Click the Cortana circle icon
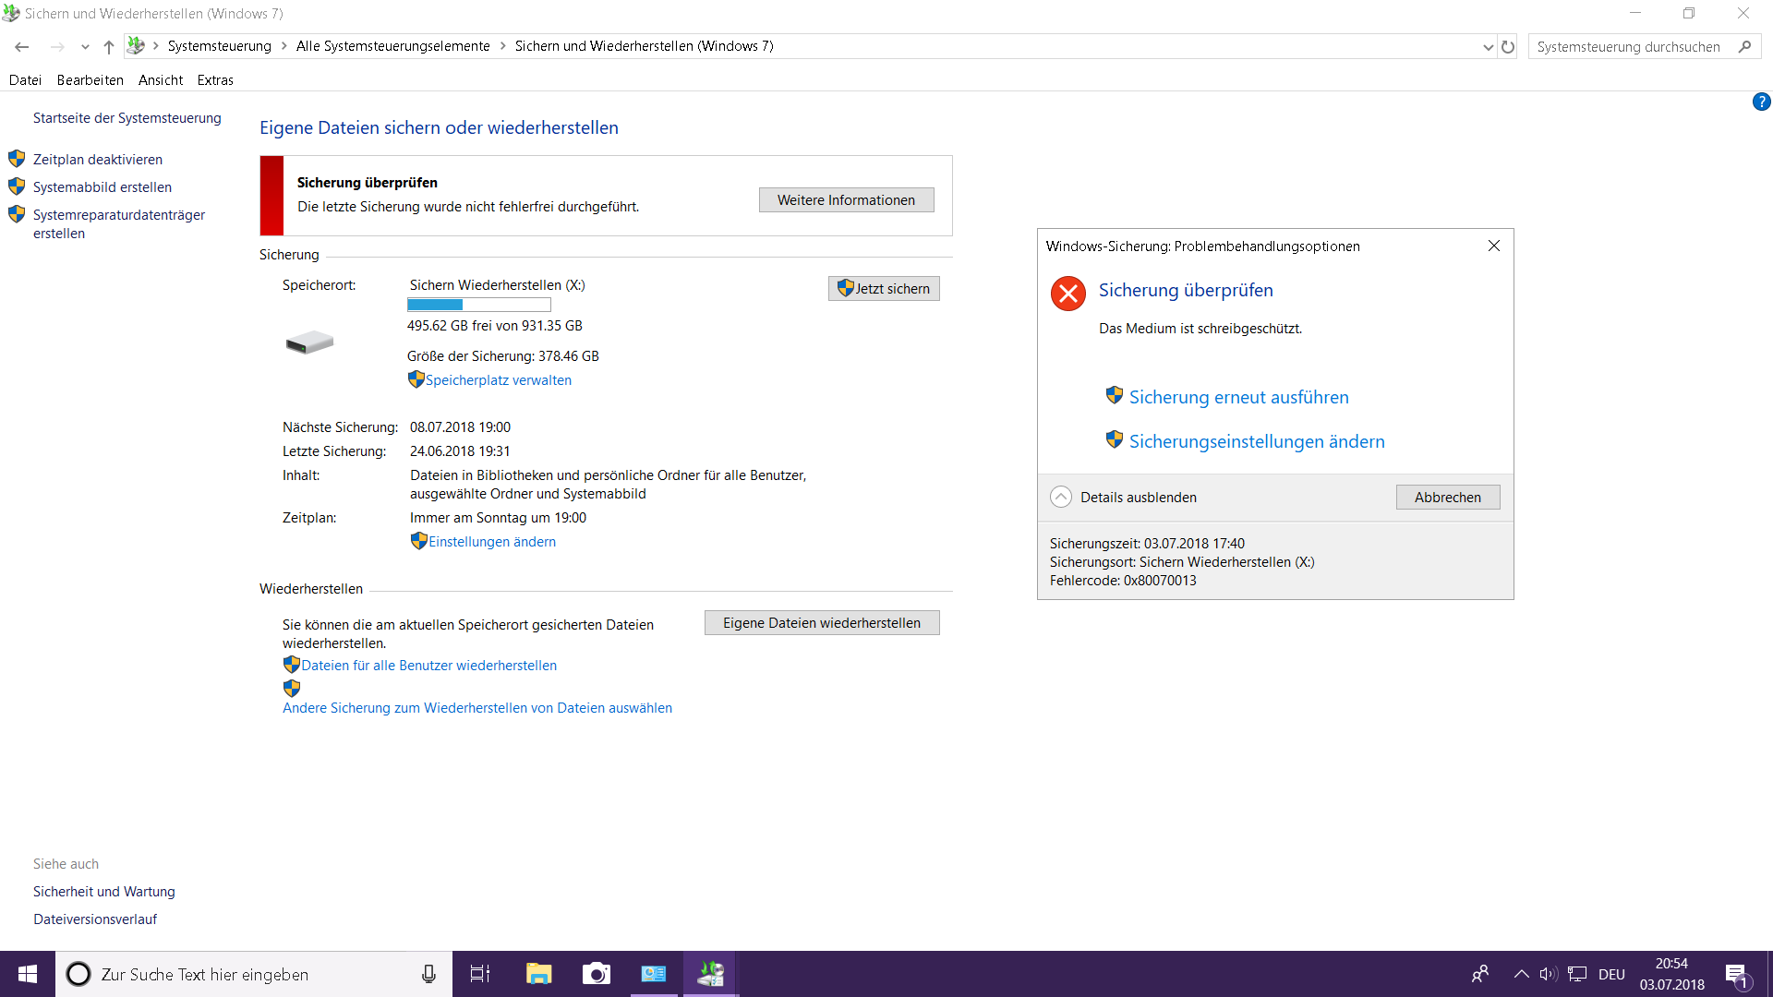 (x=78, y=974)
